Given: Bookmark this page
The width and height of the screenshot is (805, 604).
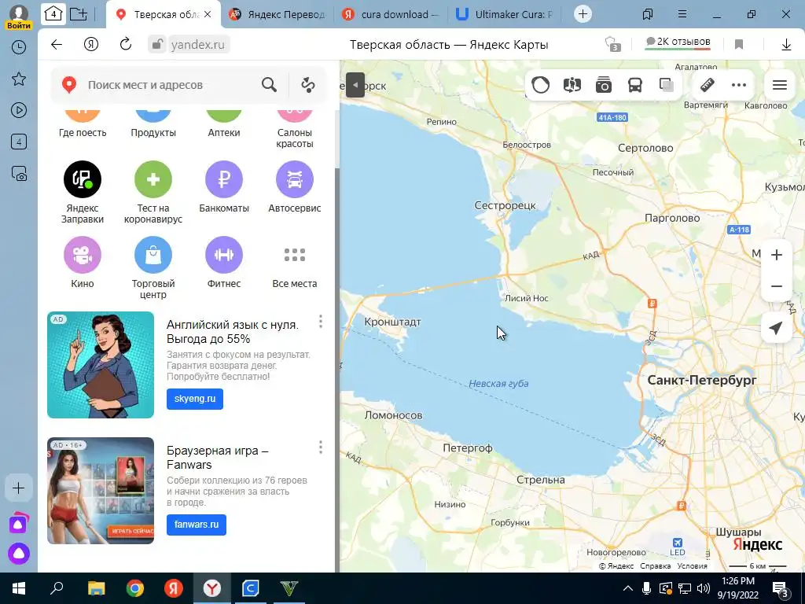Looking at the screenshot, I should click(x=739, y=45).
